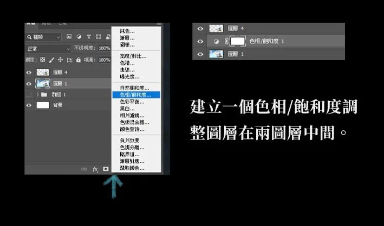Filter layers by smart object icon
This screenshot has width=384, height=226.
(x=108, y=37)
